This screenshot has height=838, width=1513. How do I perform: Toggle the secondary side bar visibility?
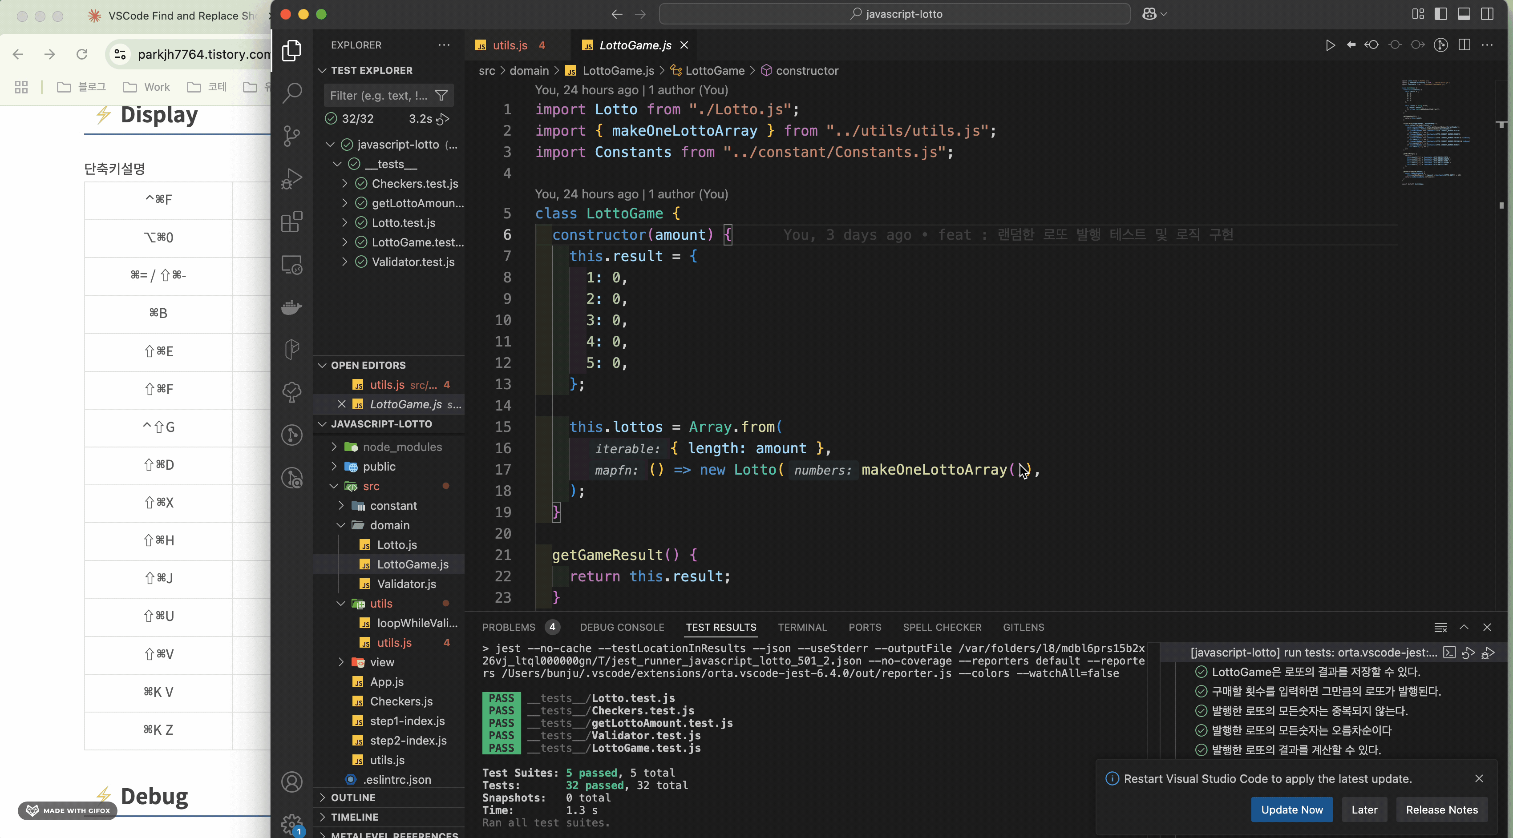tap(1487, 14)
